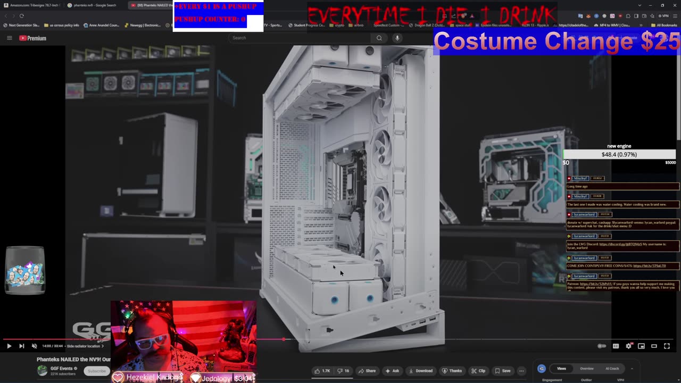Toggle closed captions on the player
681x383 pixels.
pos(616,346)
